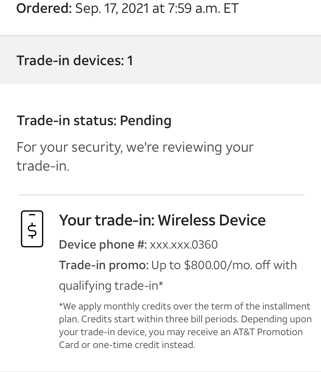The image size is (321, 372).
Task: Tap the 'Device phone #:' label
Action: pos(103,245)
